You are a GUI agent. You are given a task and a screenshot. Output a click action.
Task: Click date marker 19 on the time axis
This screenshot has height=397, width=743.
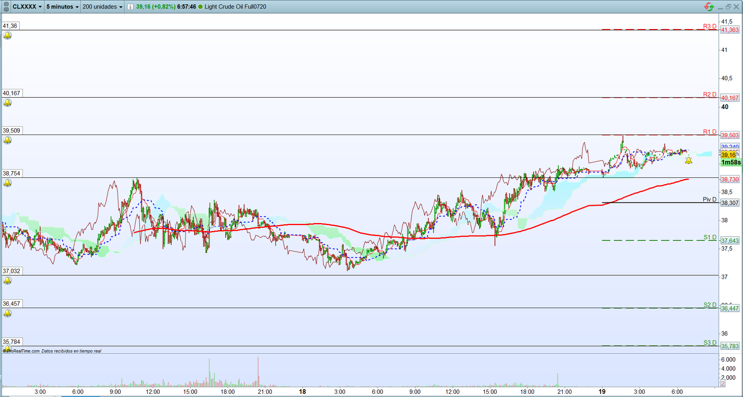pos(602,391)
